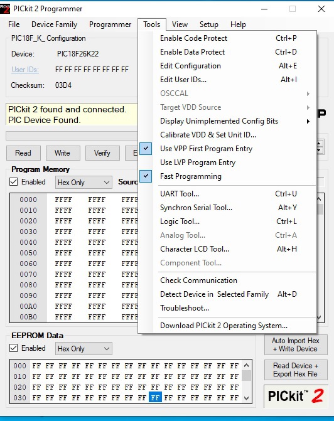Close the Tools menu tab
This screenshot has height=421, width=334.
pos(152,24)
